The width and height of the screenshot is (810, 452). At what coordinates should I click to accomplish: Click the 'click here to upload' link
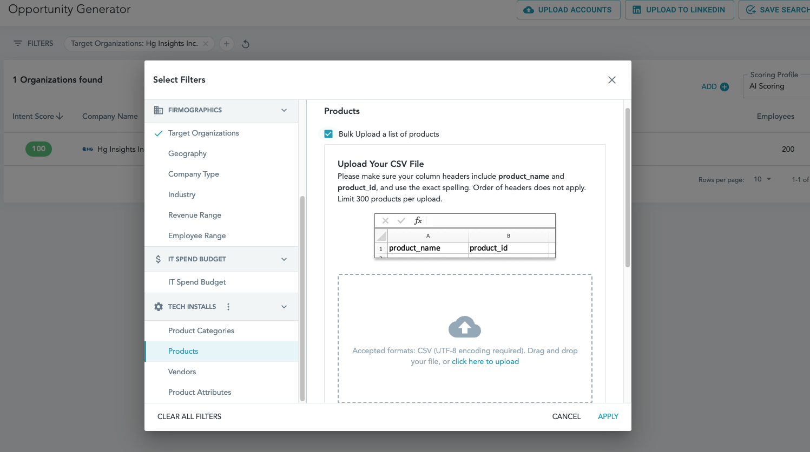pos(485,362)
